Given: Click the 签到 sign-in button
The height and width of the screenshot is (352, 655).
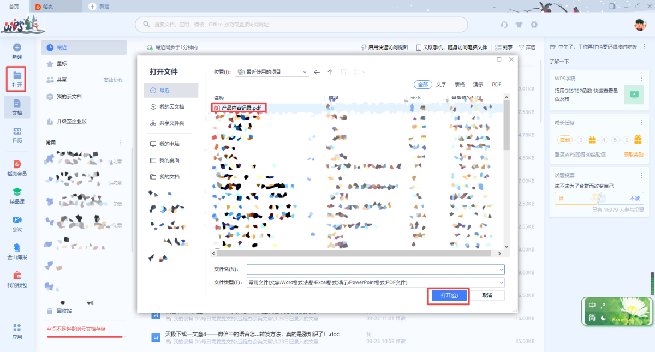Looking at the screenshot, I should coord(564,140).
